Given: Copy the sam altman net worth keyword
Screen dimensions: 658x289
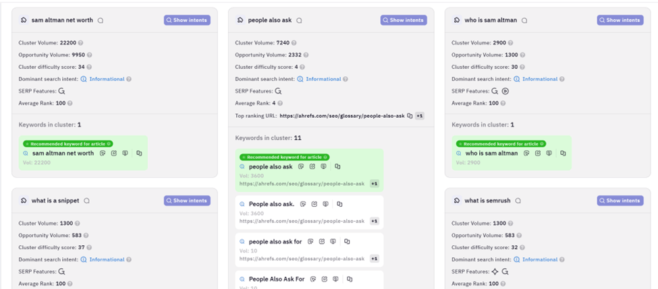Looking at the screenshot, I should pos(139,154).
